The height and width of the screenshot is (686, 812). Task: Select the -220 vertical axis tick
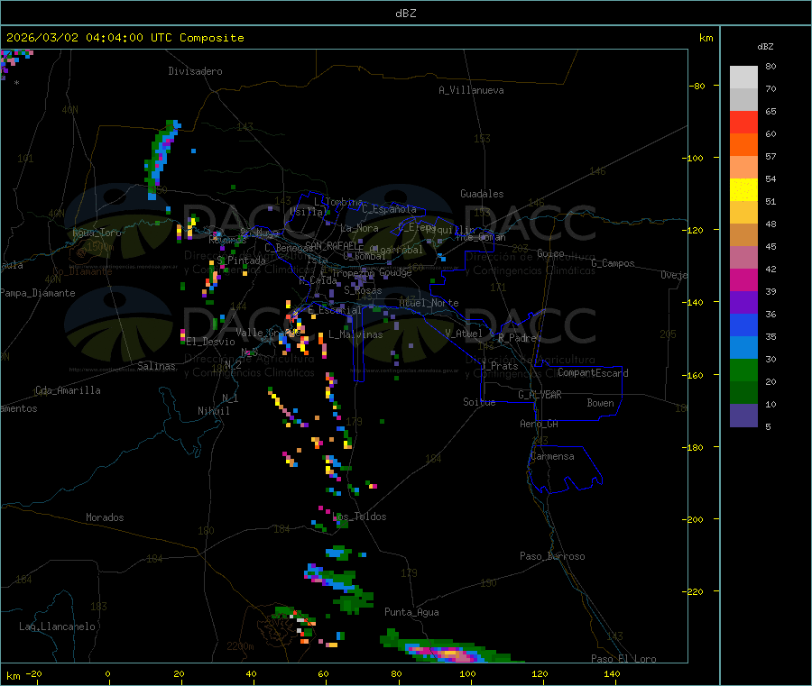point(695,592)
